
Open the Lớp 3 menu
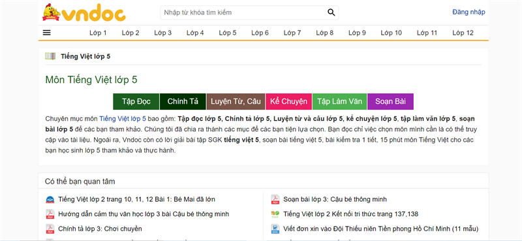[162, 33]
